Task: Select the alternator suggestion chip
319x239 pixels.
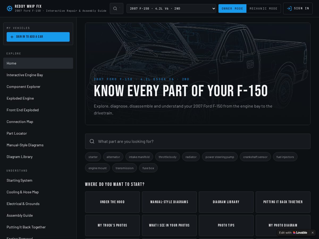Action: pyautogui.click(x=113, y=157)
